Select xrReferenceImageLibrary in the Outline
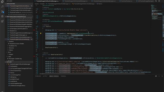Viewport: 164px width, 92px height. [18, 86]
